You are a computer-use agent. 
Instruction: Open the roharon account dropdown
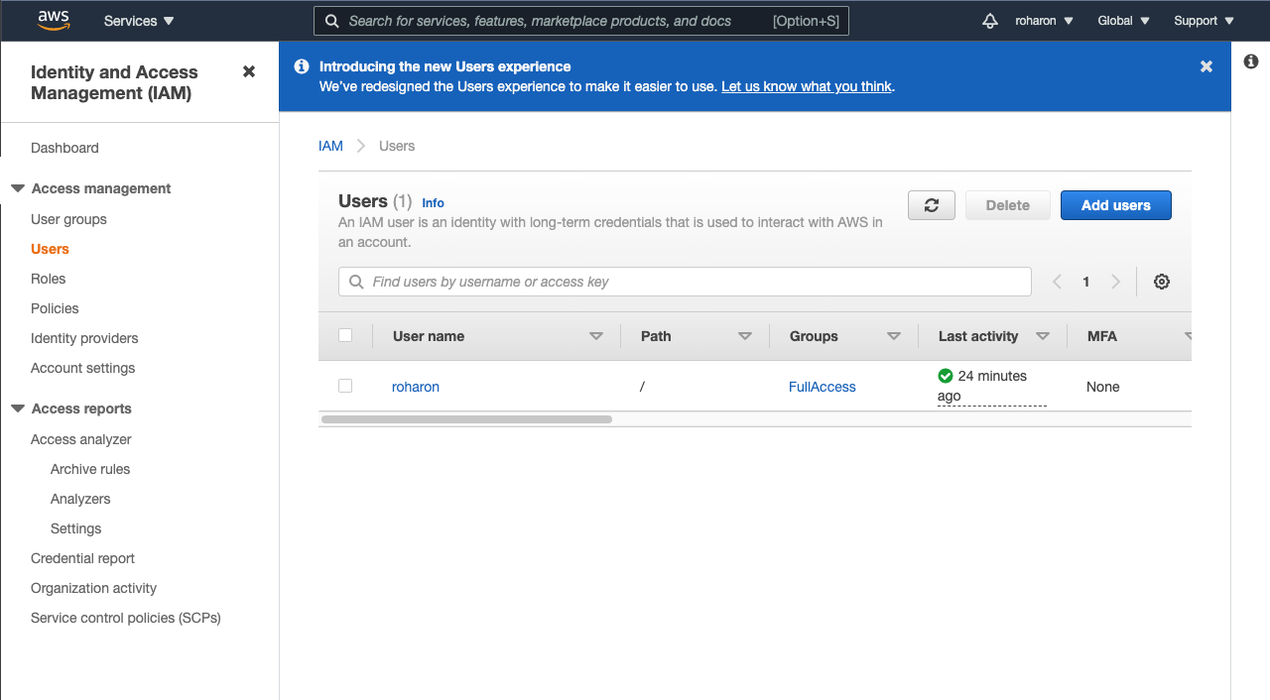(1045, 21)
